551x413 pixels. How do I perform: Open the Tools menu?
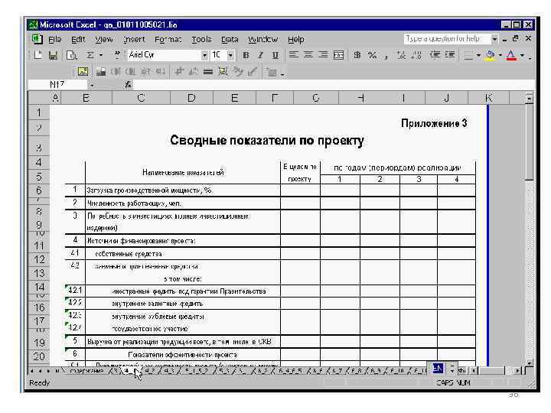(201, 39)
